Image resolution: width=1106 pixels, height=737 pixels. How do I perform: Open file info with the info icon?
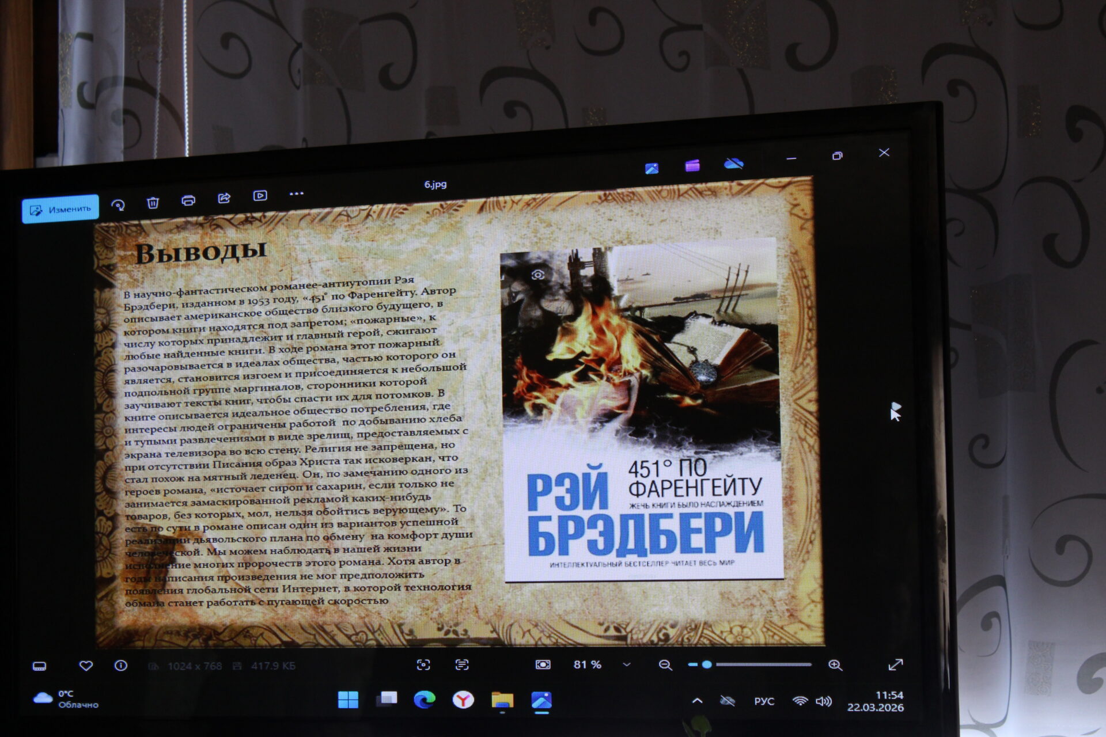coord(121,666)
